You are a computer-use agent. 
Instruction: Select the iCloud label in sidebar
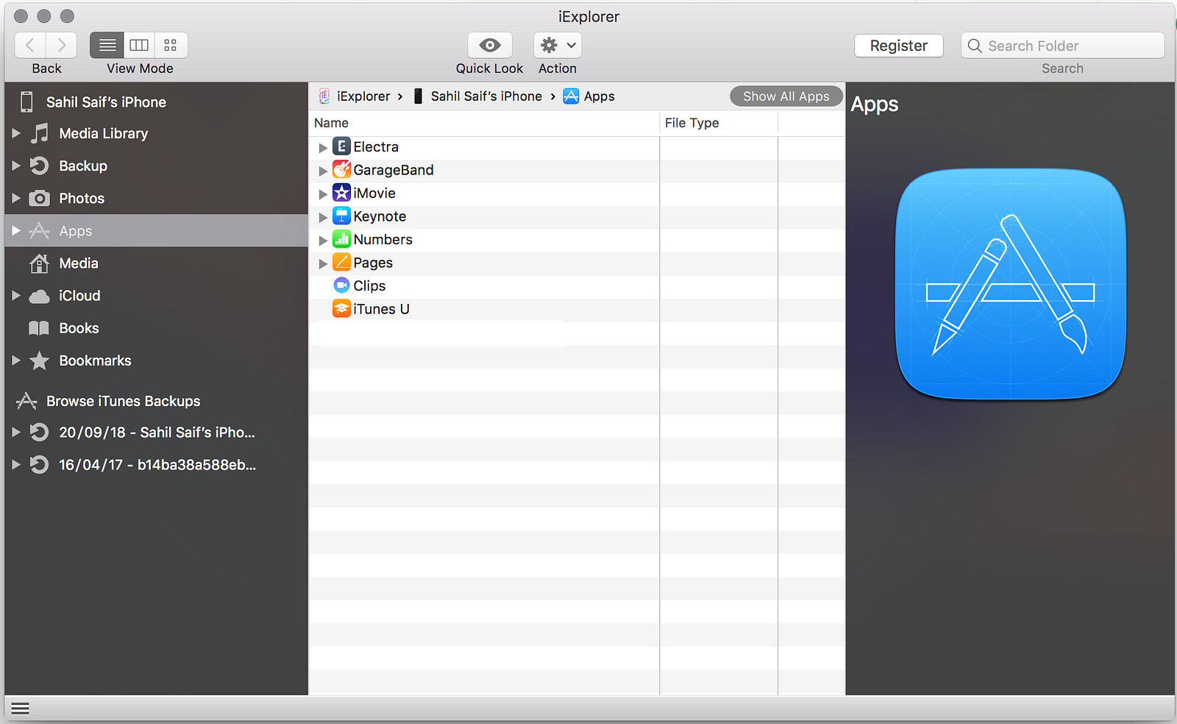pos(79,296)
